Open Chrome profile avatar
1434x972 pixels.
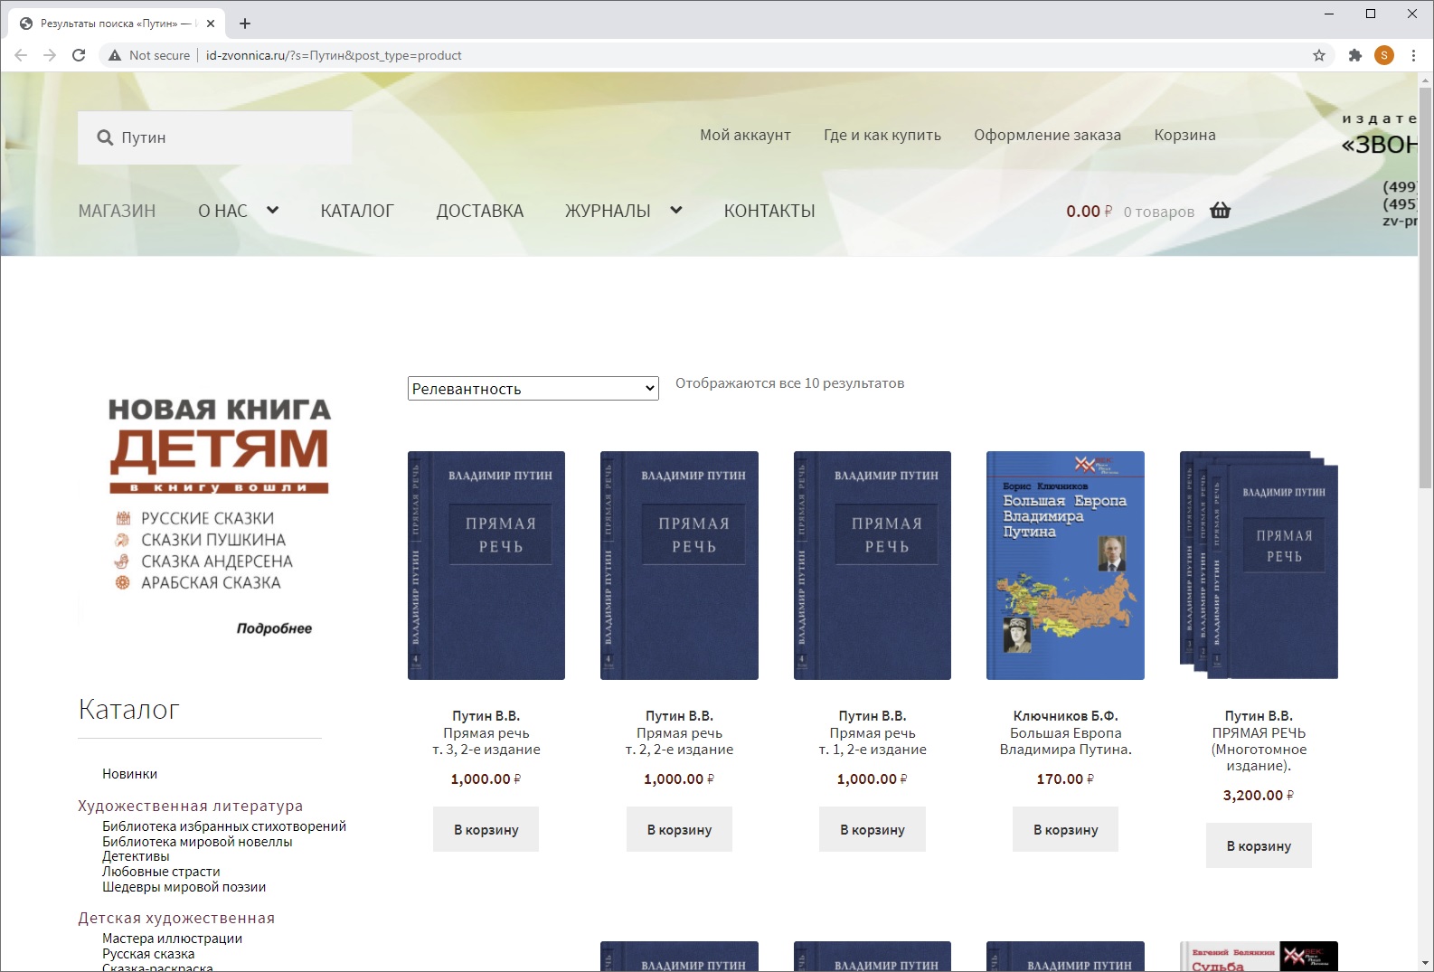pos(1383,55)
